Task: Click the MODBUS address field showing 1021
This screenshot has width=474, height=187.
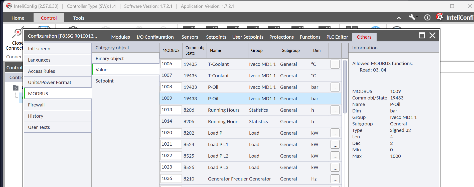Action: point(171,144)
